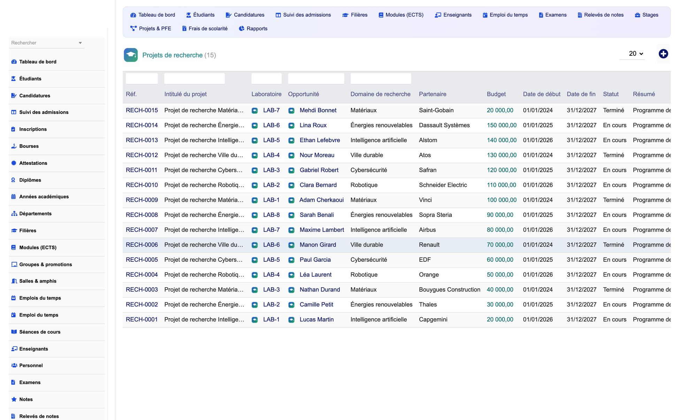Click the Examens top bar icon
The height and width of the screenshot is (420, 678).
click(x=541, y=15)
